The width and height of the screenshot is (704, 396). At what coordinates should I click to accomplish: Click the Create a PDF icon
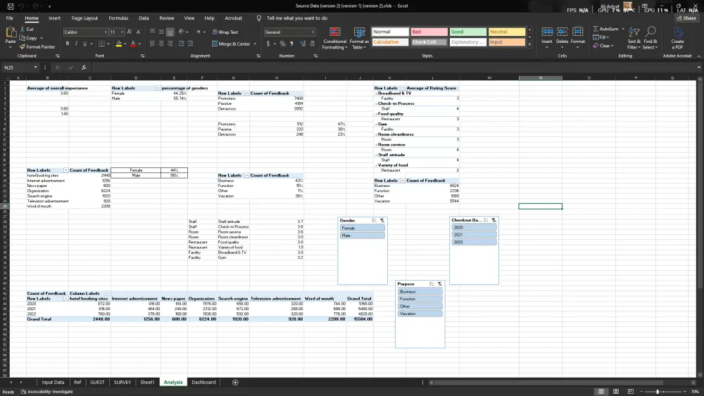tap(677, 32)
